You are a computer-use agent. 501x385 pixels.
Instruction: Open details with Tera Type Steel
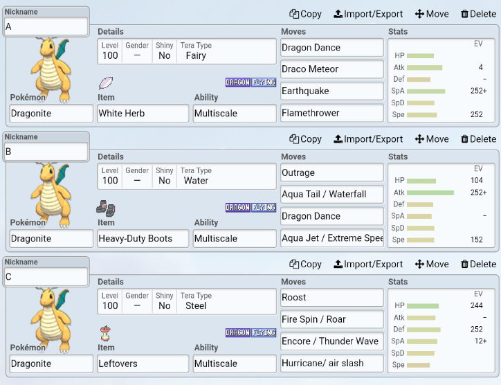coord(187,301)
